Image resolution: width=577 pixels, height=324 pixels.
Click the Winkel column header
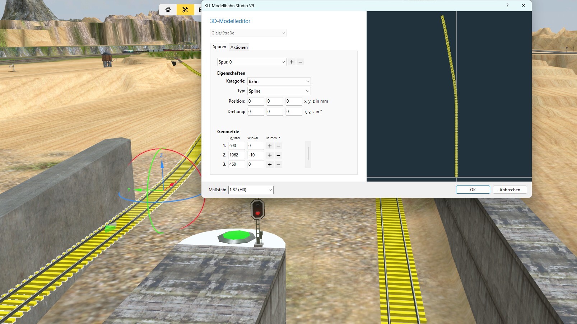253,138
